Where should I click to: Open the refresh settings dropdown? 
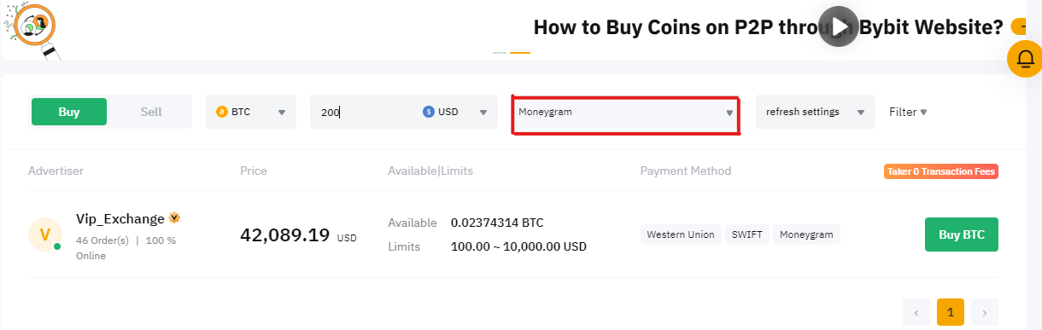(816, 112)
